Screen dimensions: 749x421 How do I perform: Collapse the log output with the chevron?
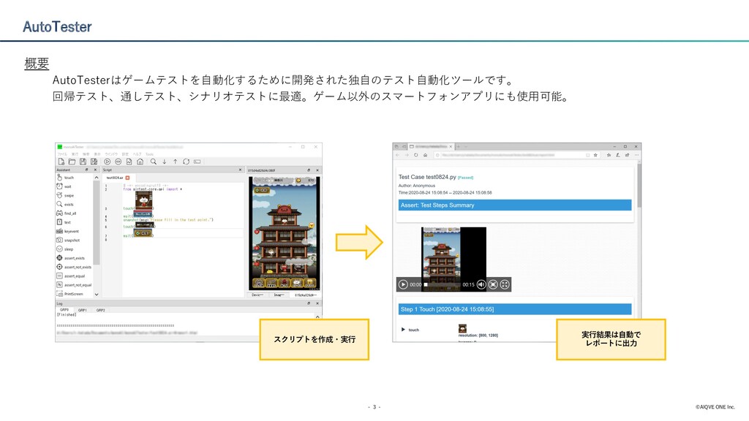(x=317, y=317)
